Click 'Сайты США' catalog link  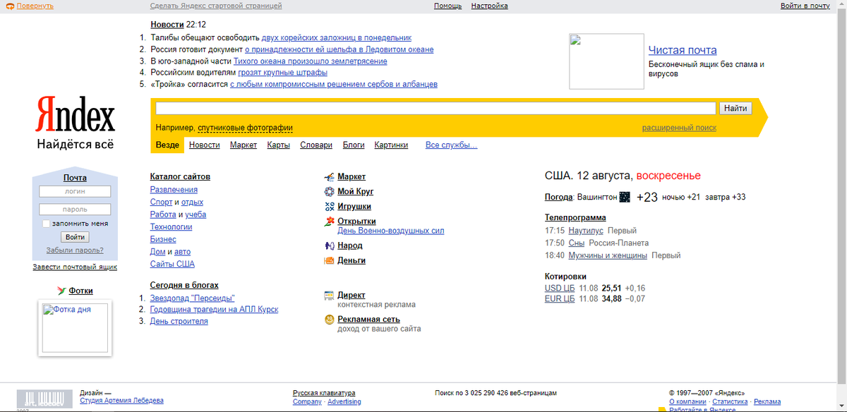[172, 264]
